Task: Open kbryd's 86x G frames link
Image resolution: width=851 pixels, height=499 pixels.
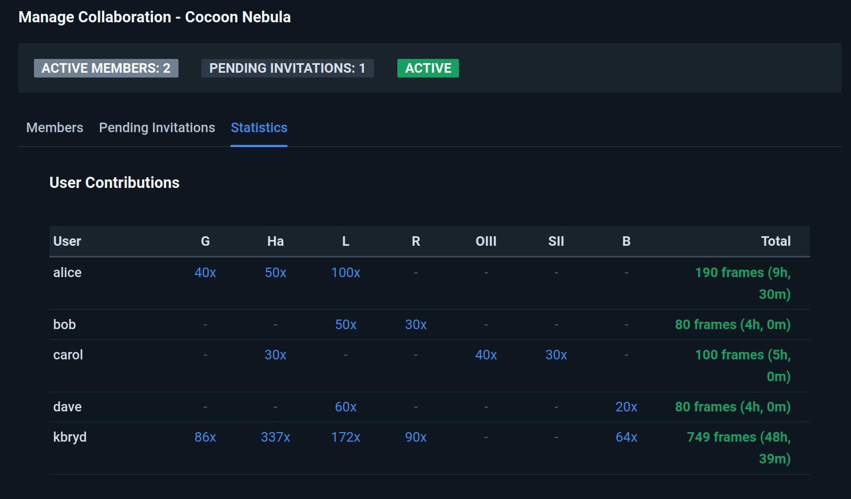Action: point(205,437)
